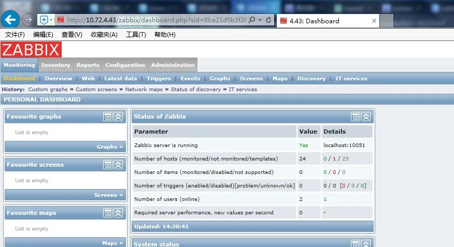Click the Graphs » link in Favourite graphs

110,147
